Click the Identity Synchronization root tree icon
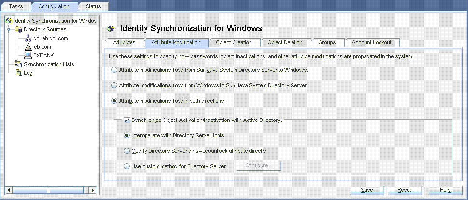 point(9,21)
